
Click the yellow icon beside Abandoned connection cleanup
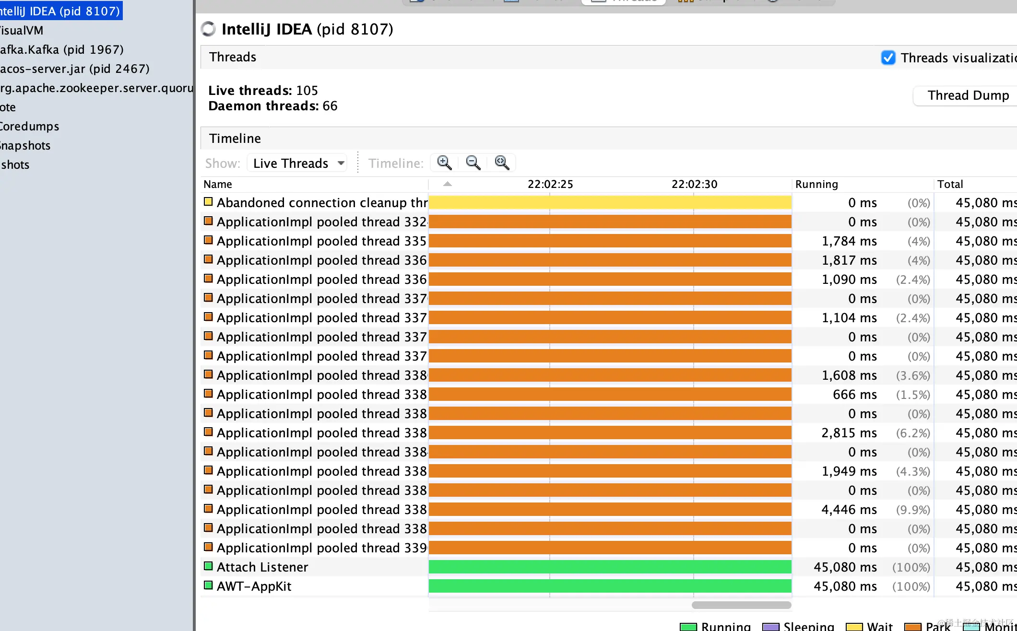(208, 202)
